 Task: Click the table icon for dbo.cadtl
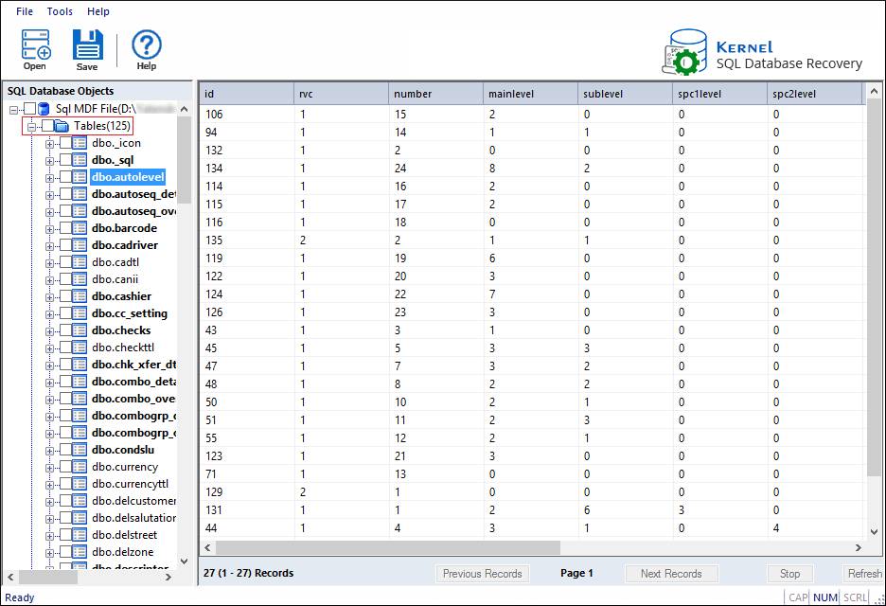pyautogui.click(x=80, y=262)
